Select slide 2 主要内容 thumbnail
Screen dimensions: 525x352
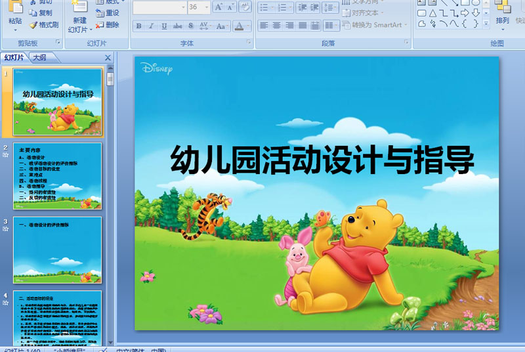(57, 176)
